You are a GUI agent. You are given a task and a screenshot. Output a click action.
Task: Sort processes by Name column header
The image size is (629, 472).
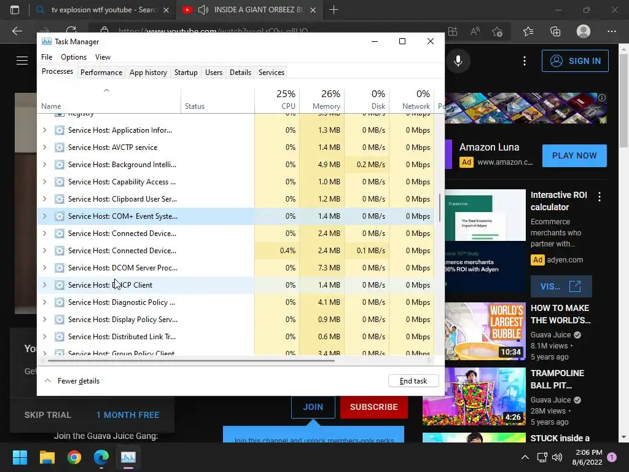(x=109, y=100)
